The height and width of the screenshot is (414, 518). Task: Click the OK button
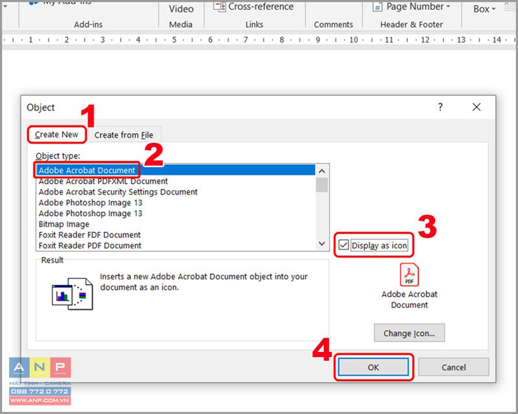[x=374, y=367]
